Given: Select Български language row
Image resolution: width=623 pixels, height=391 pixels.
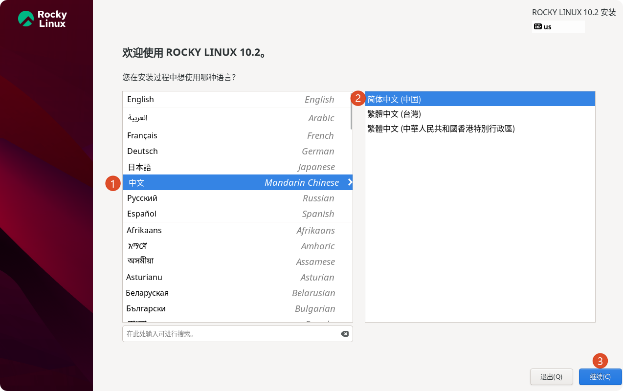Looking at the screenshot, I should (x=237, y=308).
